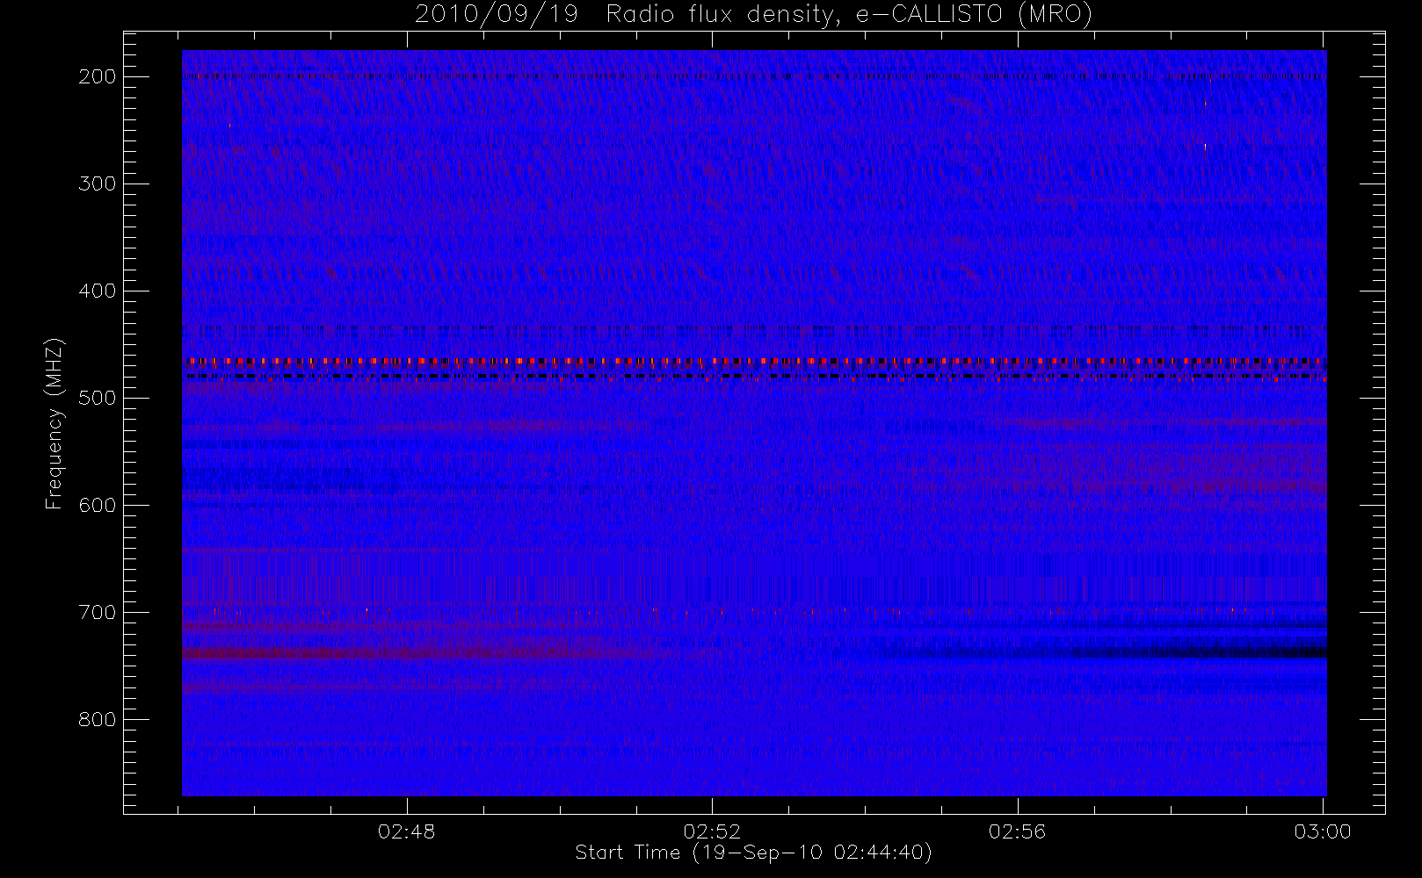Click the 03:00 time tick label
The height and width of the screenshot is (878, 1422).
click(1323, 831)
